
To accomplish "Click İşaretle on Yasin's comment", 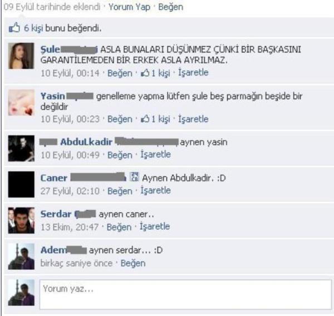I will pyautogui.click(x=193, y=119).
